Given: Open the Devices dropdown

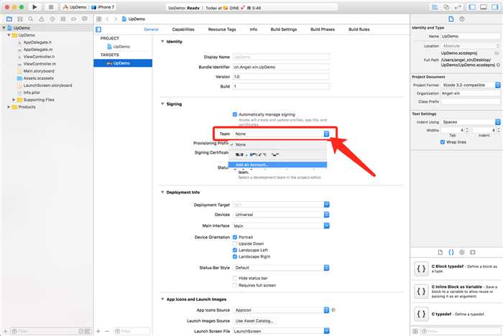Looking at the screenshot, I should 282,215.
